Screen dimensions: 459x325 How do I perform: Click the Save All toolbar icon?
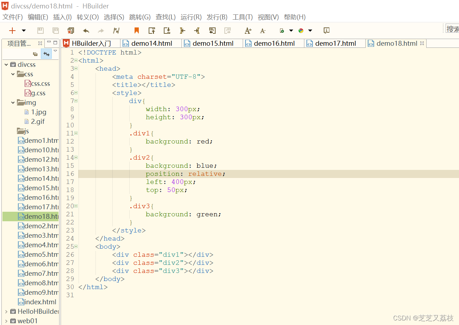click(x=56, y=31)
